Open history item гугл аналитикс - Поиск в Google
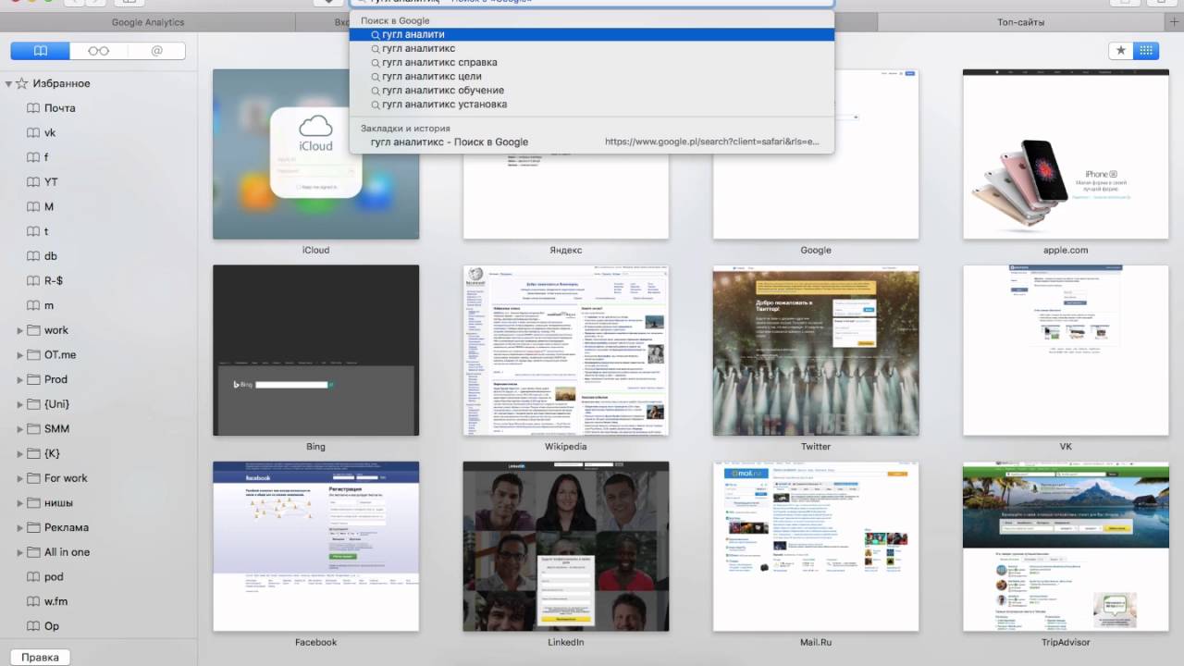Screen dimensions: 1184x666 [592, 142]
